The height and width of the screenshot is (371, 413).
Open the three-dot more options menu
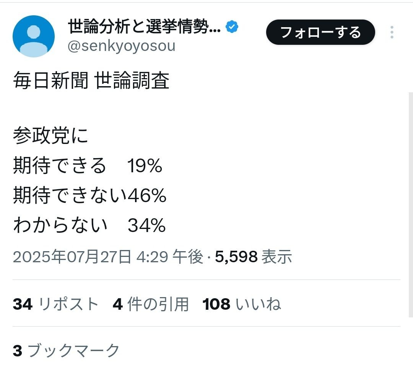pyautogui.click(x=392, y=33)
